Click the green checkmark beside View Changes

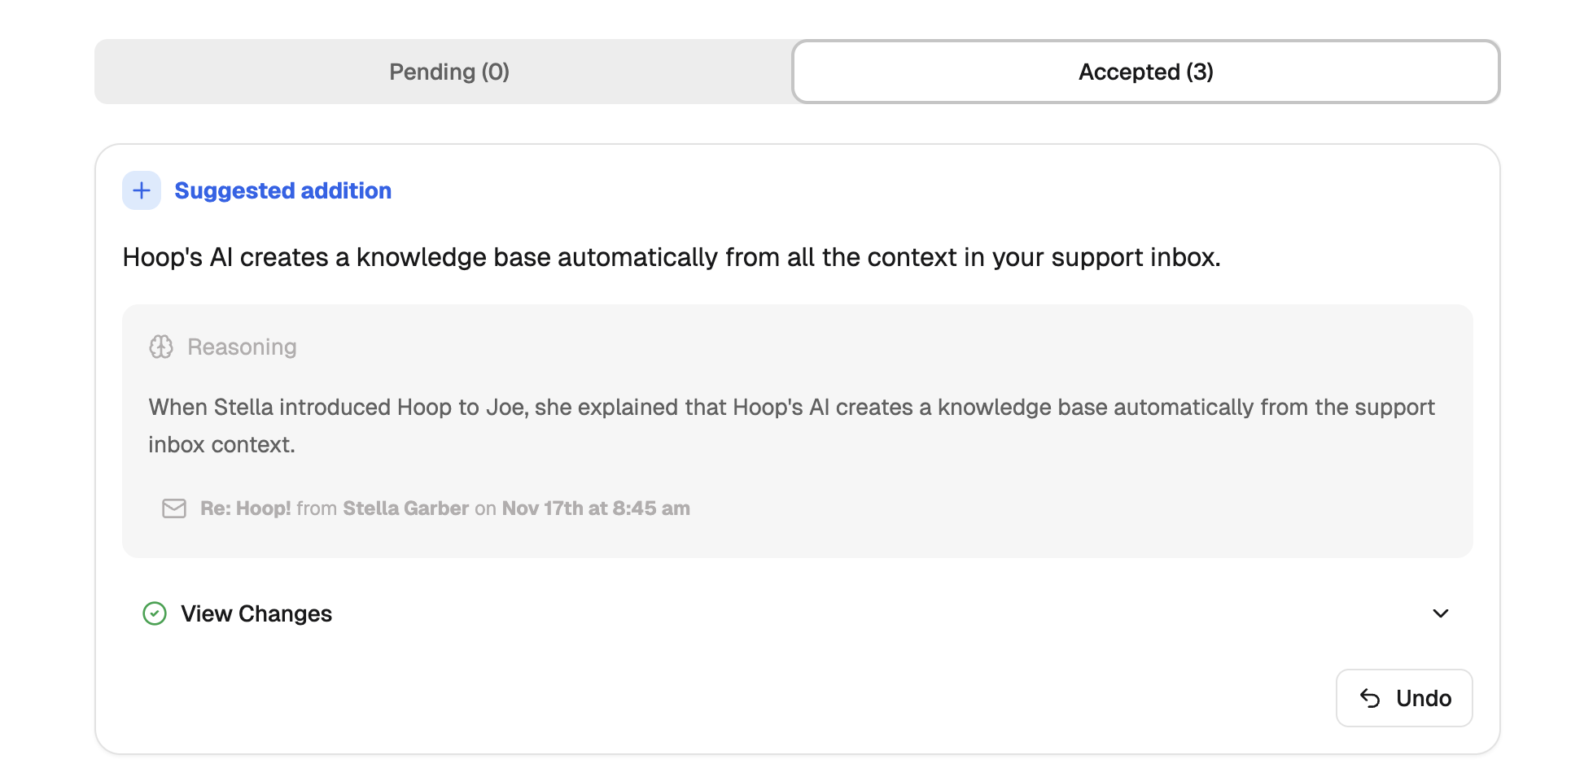coord(155,613)
